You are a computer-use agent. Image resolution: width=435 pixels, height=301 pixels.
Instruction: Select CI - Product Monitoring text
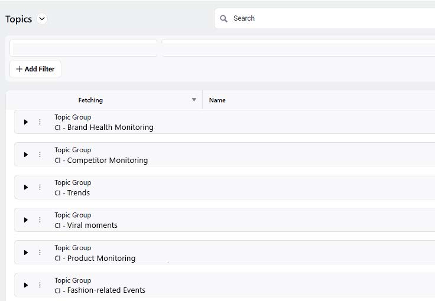click(x=95, y=259)
